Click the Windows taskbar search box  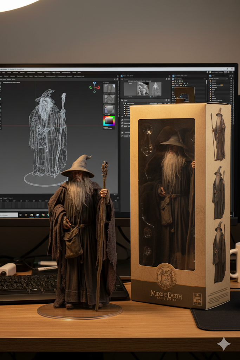tap(9, 215)
